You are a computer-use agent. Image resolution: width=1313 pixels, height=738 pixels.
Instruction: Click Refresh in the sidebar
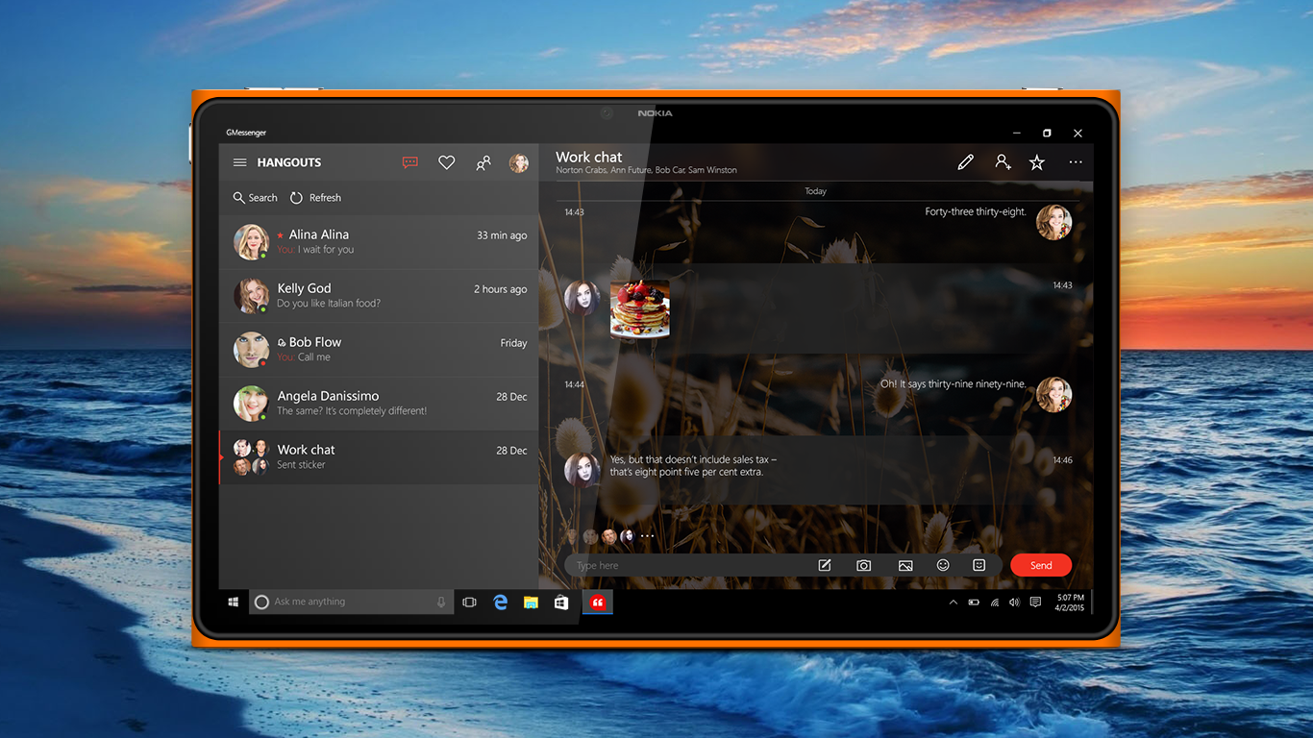tap(316, 197)
